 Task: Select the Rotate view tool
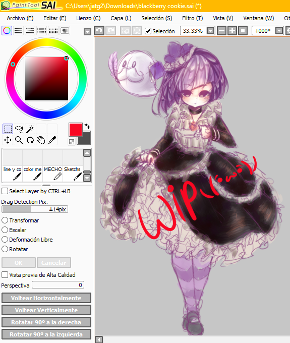tap(30, 140)
